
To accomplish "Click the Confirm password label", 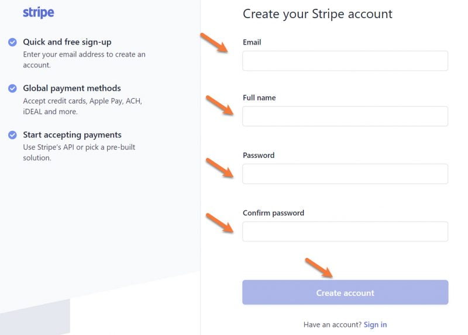I will (x=273, y=213).
